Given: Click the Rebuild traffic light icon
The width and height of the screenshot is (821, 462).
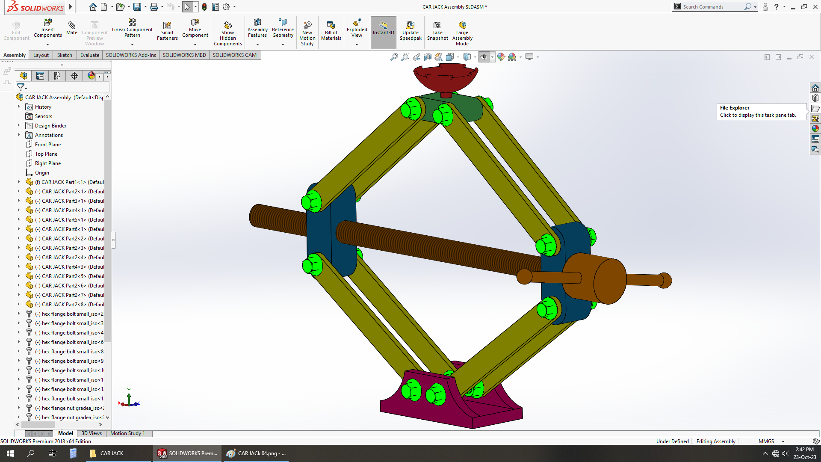Looking at the screenshot, I should pyautogui.click(x=204, y=7).
